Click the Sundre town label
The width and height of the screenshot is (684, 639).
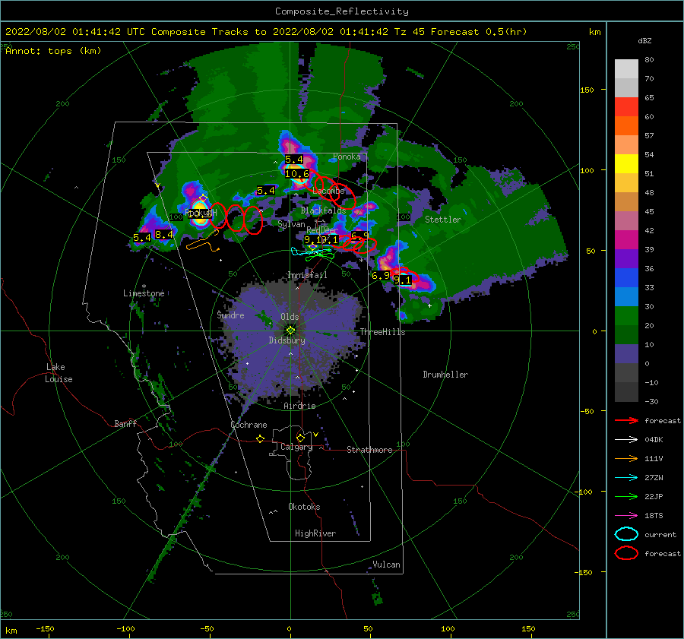pos(230,315)
